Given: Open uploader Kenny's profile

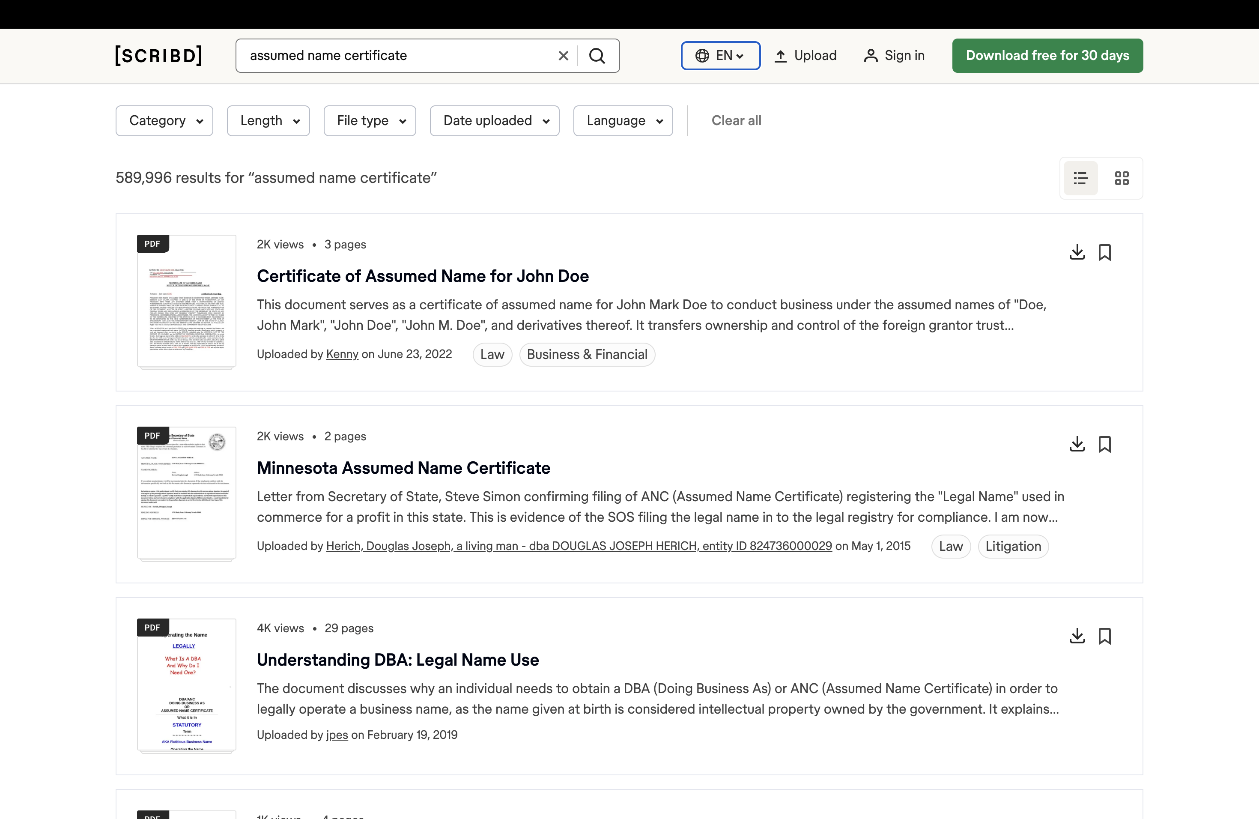Looking at the screenshot, I should 342,354.
